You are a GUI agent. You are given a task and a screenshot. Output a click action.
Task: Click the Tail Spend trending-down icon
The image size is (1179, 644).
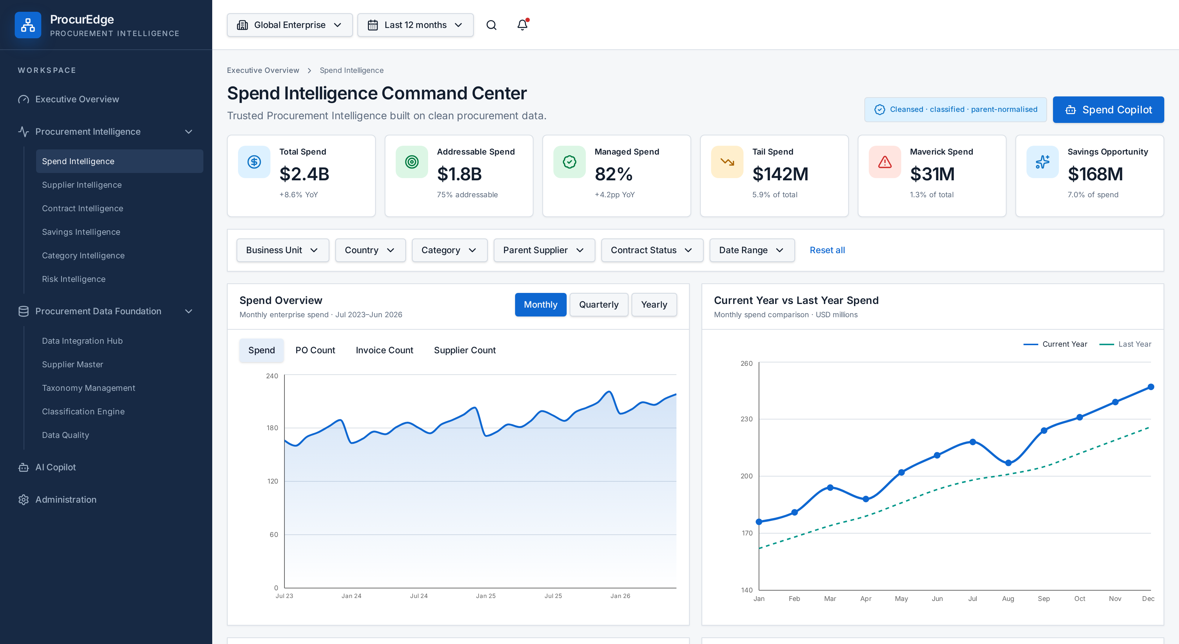point(727,162)
